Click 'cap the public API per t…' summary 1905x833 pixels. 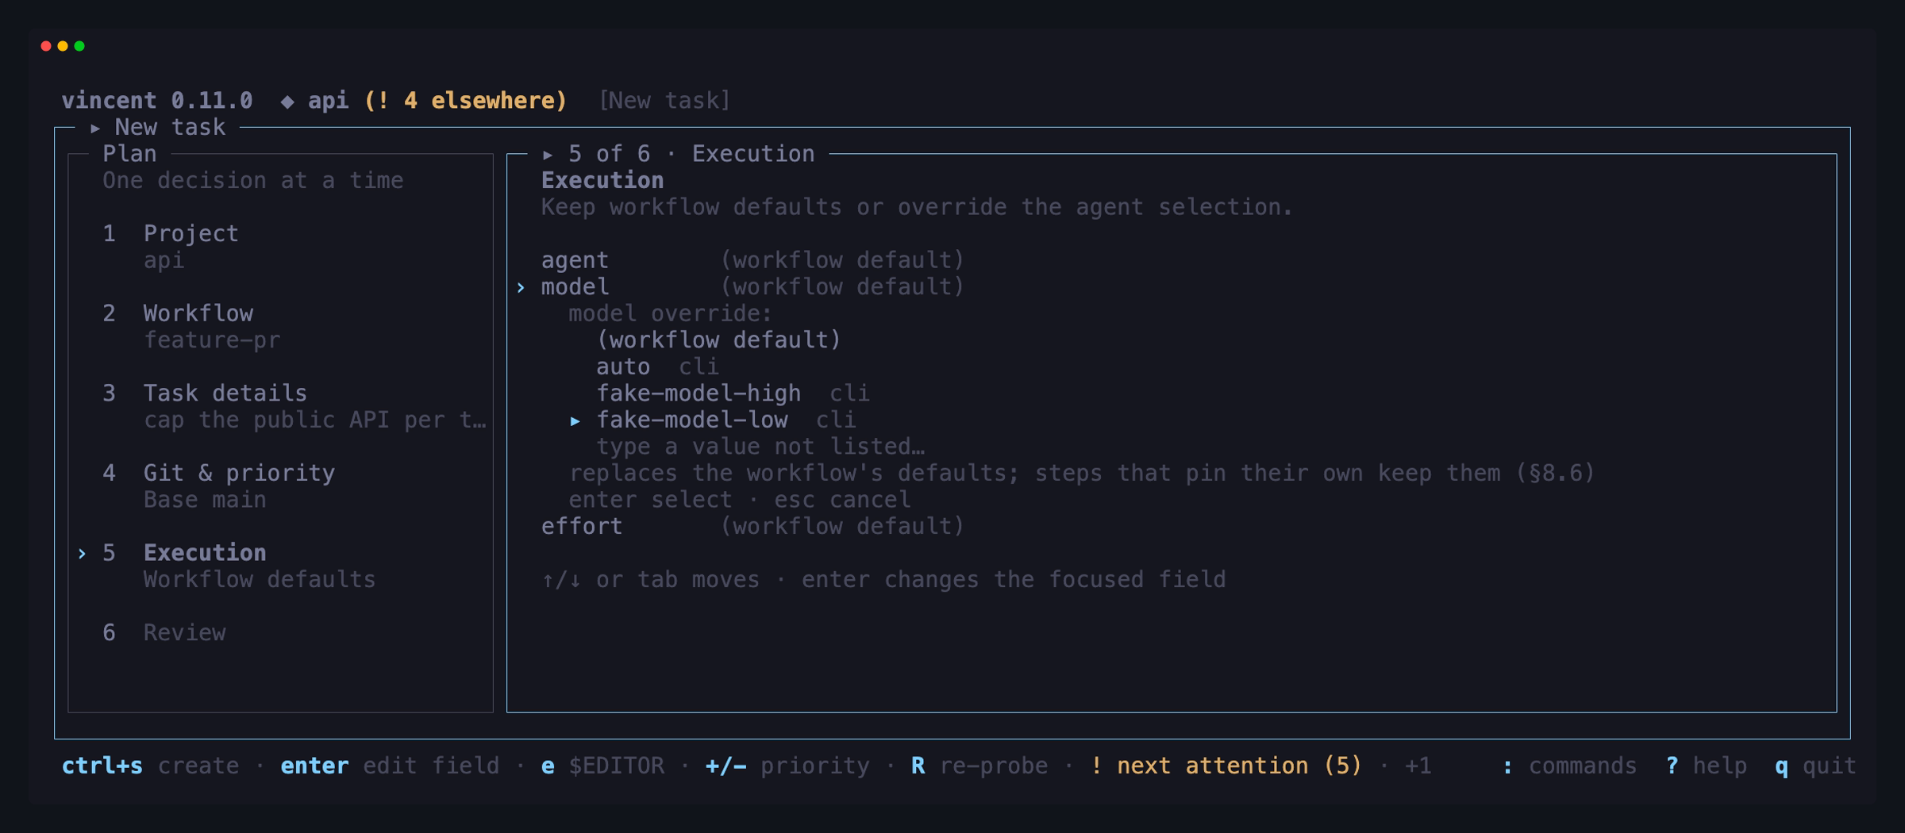(315, 420)
